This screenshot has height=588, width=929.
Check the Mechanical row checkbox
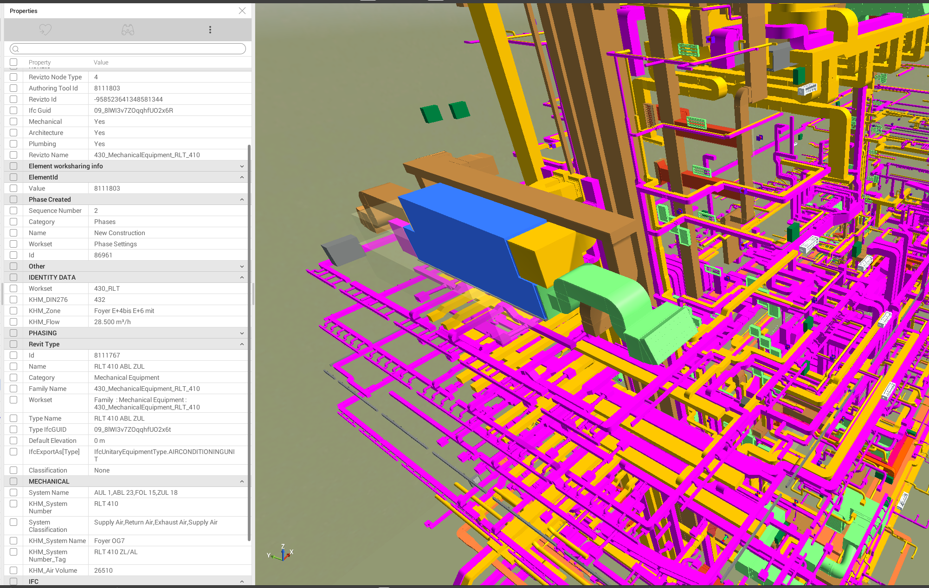tap(13, 121)
